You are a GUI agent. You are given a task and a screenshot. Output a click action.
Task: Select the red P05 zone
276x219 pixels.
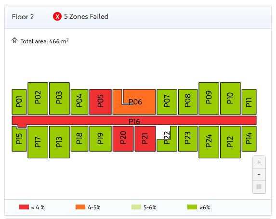(101, 102)
